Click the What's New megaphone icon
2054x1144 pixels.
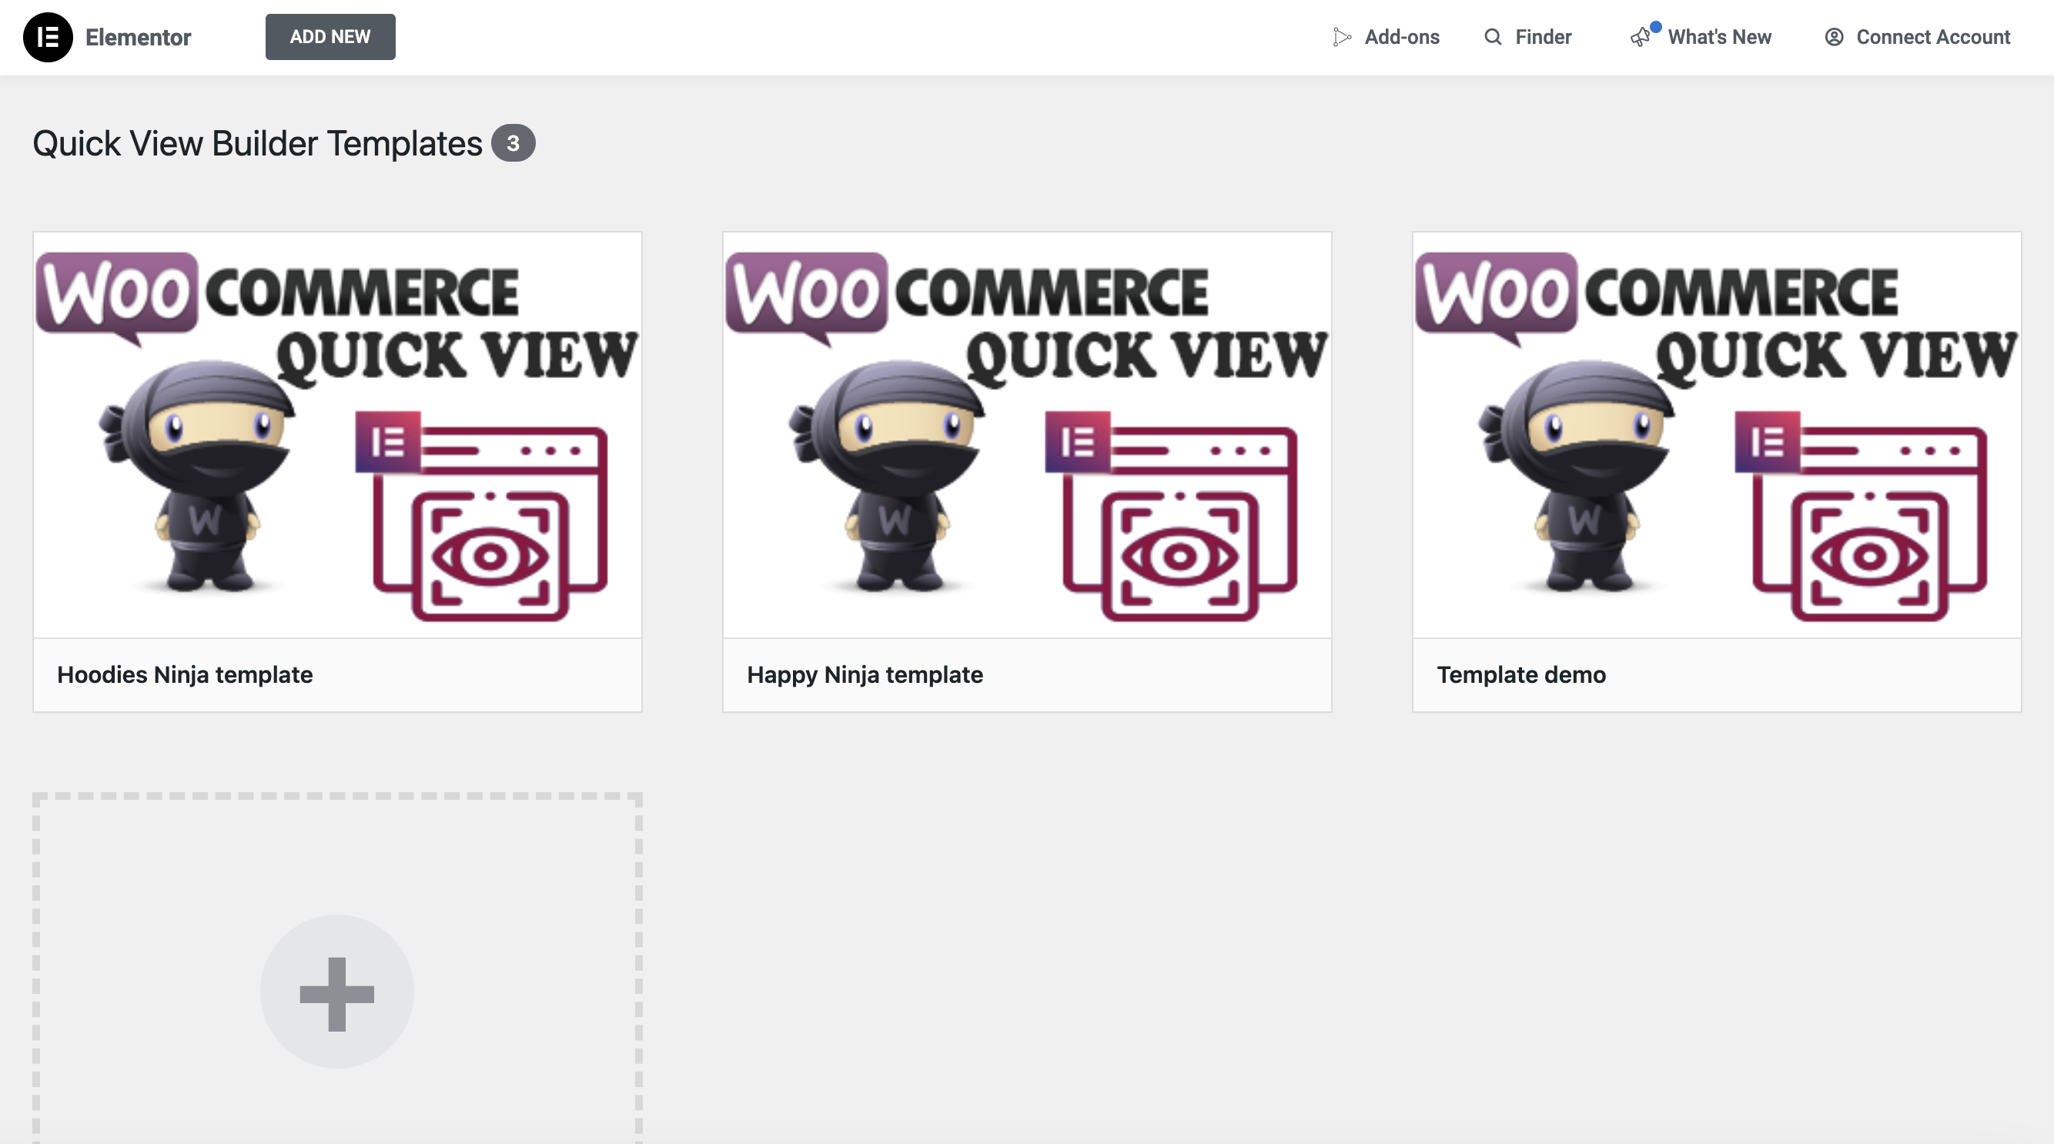[1641, 38]
